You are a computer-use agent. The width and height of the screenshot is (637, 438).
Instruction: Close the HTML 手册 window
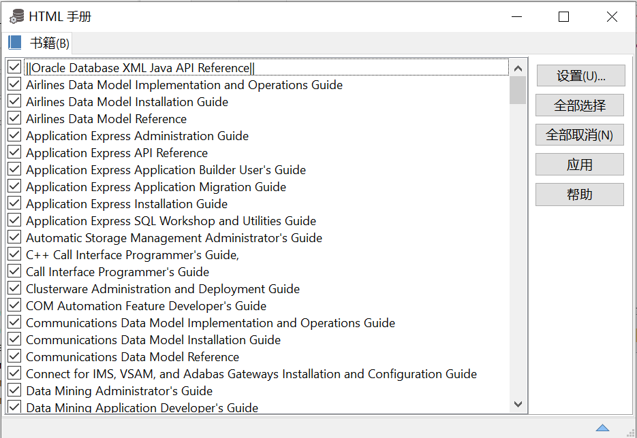(612, 16)
